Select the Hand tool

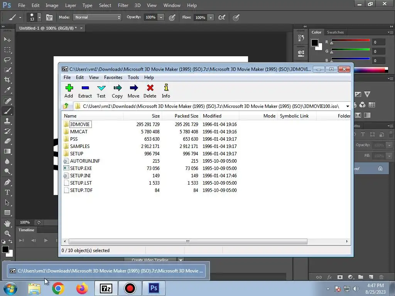[7, 223]
